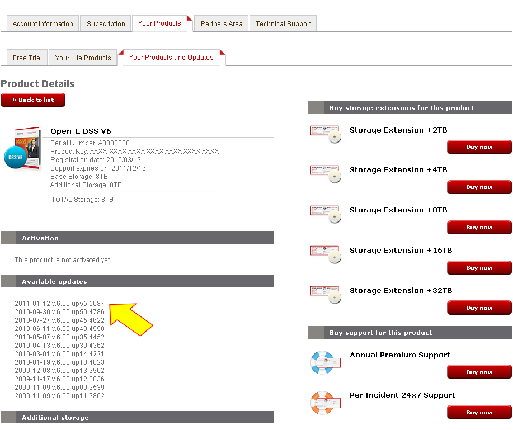Buy now for Storage Extension +2TB
The width and height of the screenshot is (513, 430).
click(479, 147)
